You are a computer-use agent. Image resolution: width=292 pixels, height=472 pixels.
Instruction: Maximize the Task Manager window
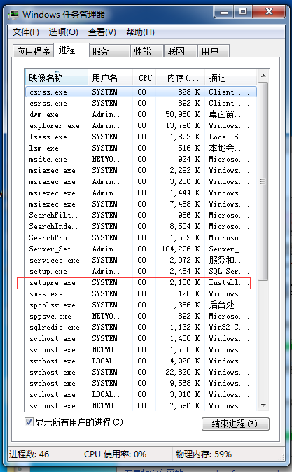click(242, 12)
